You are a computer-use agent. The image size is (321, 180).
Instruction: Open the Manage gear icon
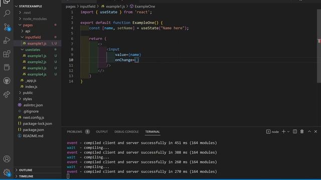(x=7, y=172)
